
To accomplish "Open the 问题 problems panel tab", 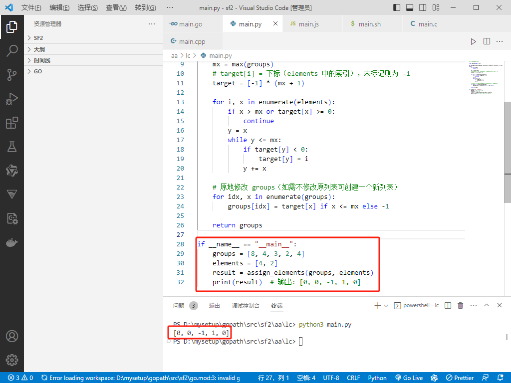I will click(x=179, y=306).
